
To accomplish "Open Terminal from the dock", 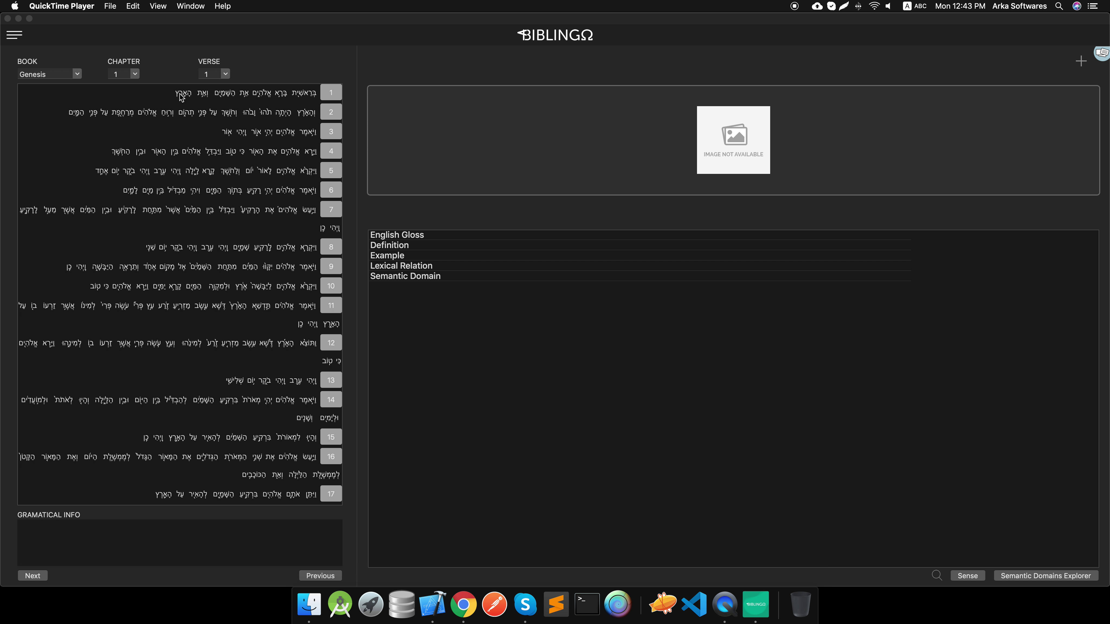I will [x=587, y=604].
